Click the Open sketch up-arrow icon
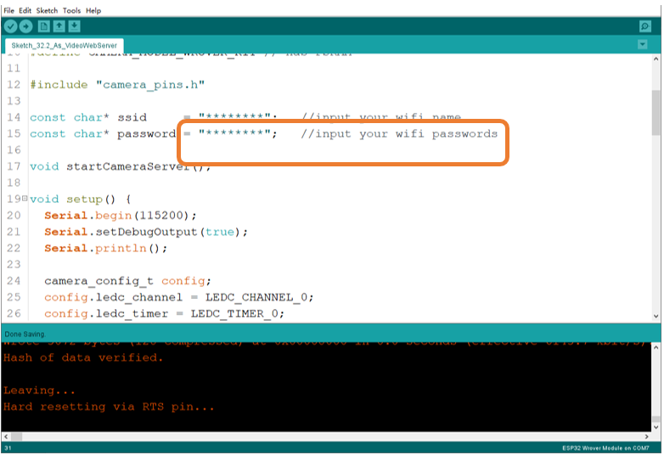Image resolution: width=664 pixels, height=455 pixels. tap(59, 26)
